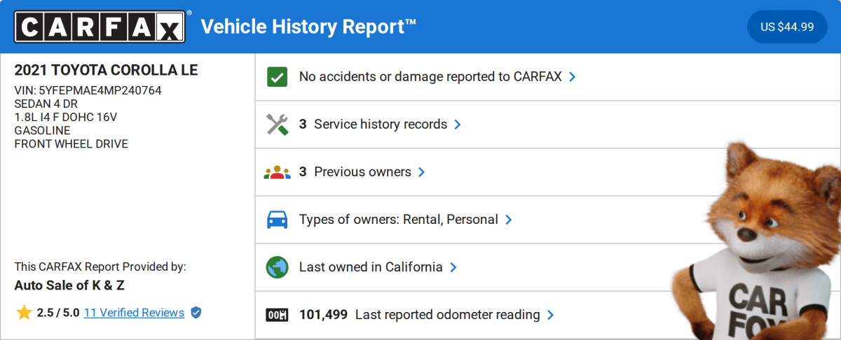Click the globe last-owned location icon
841x340 pixels.
click(x=278, y=267)
